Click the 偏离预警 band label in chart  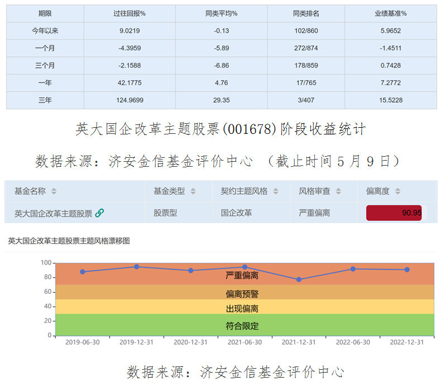(x=242, y=294)
